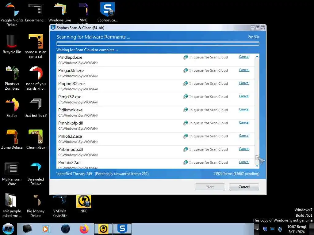
Task: Switch to Norton Power Eraser taskbar button
Action: pos(103,229)
